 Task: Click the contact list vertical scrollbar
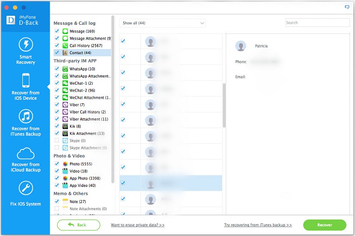(x=224, y=105)
